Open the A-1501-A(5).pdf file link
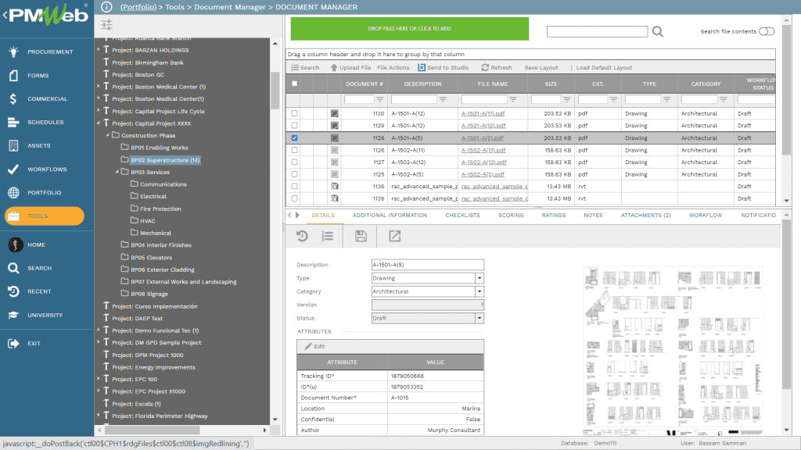Image resolution: width=801 pixels, height=450 pixels. pyautogui.click(x=482, y=137)
